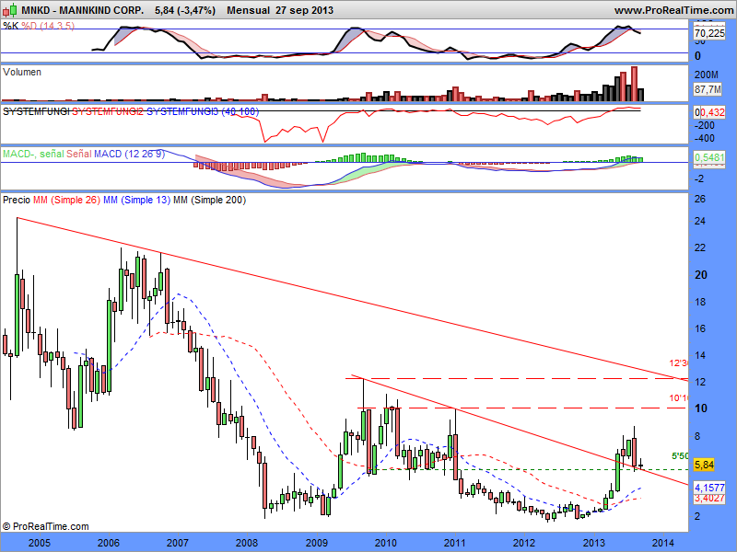Click the MM (Simple 13) legend label
This screenshot has height=552, width=737.
[x=136, y=200]
